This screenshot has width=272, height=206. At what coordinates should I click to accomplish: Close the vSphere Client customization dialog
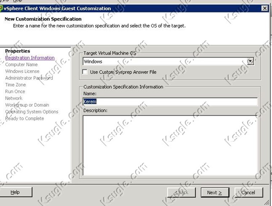(x=265, y=8)
